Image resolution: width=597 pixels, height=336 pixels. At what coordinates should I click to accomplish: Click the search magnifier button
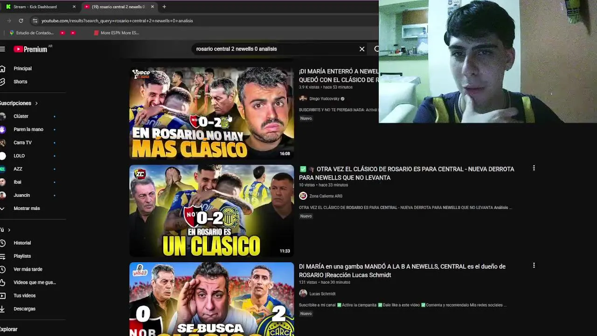(376, 49)
